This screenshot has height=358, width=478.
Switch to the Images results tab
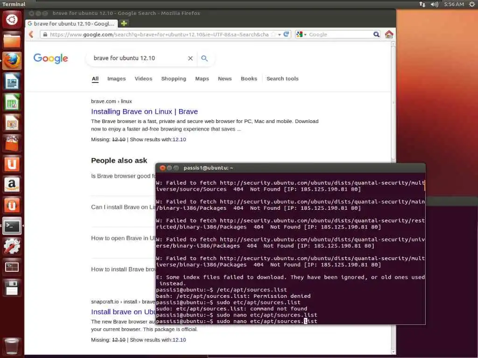click(116, 78)
